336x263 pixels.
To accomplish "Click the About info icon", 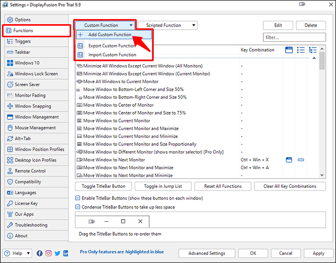I will [x=10, y=236].
